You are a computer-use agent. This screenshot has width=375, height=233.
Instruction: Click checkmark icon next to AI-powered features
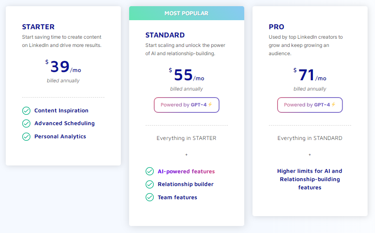(x=150, y=171)
